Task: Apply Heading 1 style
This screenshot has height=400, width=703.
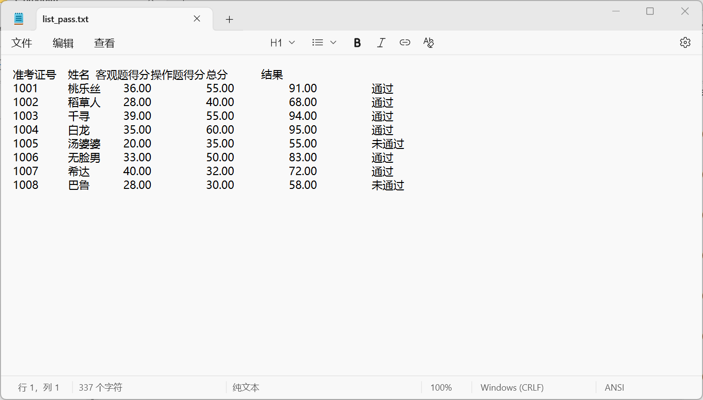Action: tap(276, 42)
